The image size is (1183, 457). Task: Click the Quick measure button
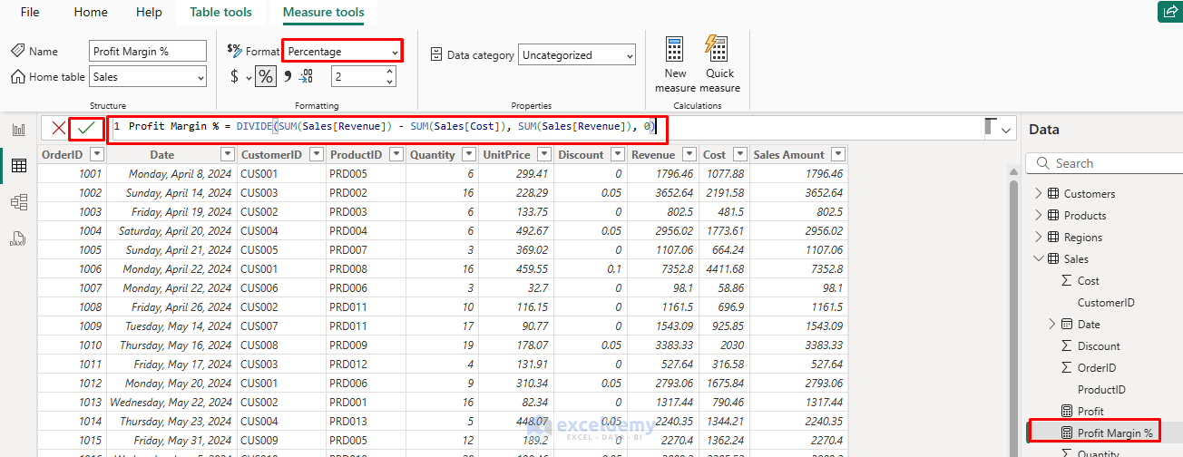tap(720, 64)
